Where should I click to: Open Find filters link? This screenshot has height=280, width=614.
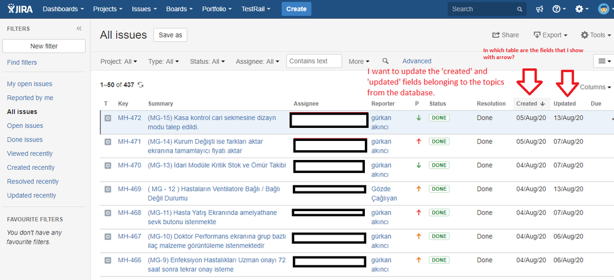coord(22,62)
